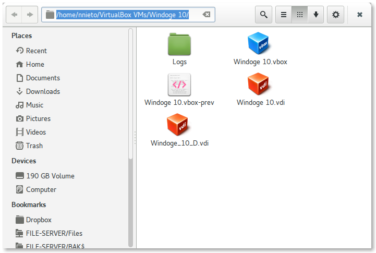Go forward in navigation history

point(30,15)
